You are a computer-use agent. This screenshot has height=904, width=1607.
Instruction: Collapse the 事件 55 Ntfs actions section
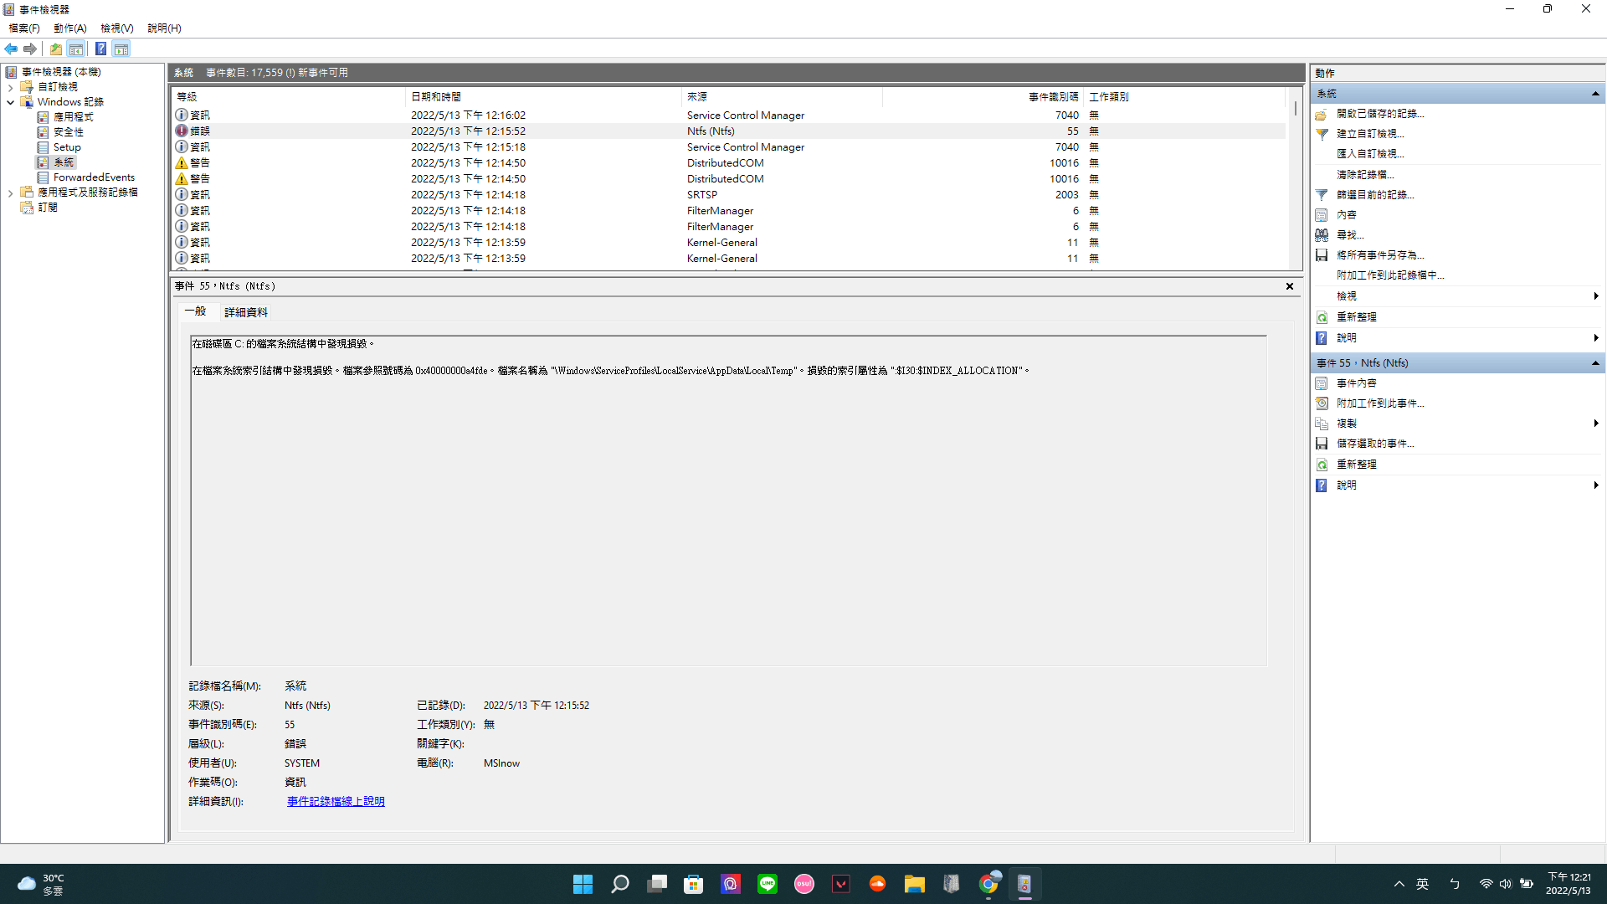(1595, 363)
